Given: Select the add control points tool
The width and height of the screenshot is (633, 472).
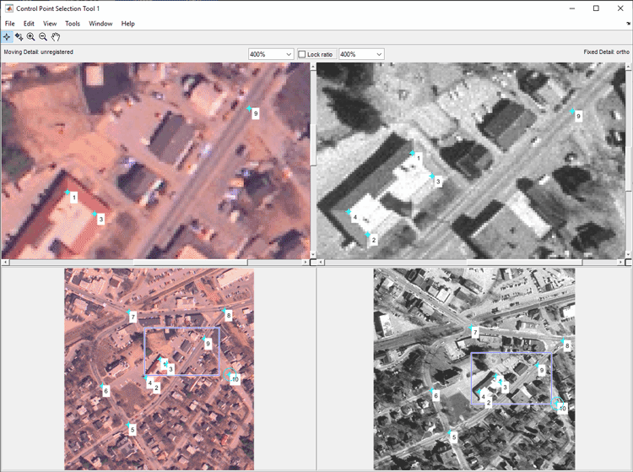Looking at the screenshot, I should [7, 37].
